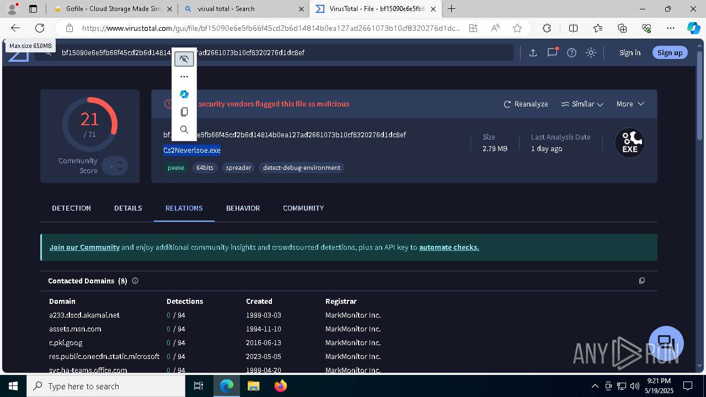Open the automate checks link
The width and height of the screenshot is (706, 397).
tap(449, 247)
